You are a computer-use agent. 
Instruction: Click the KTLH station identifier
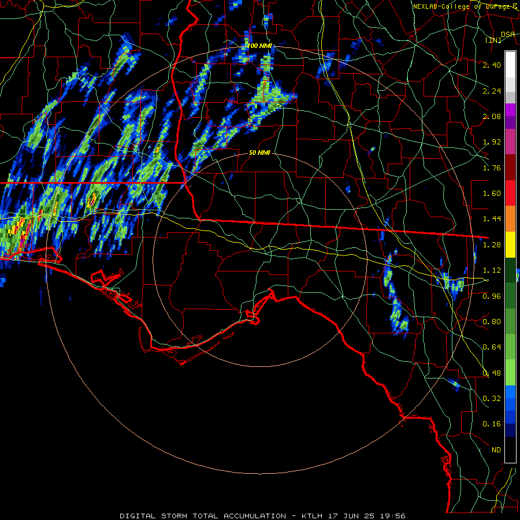313,516
